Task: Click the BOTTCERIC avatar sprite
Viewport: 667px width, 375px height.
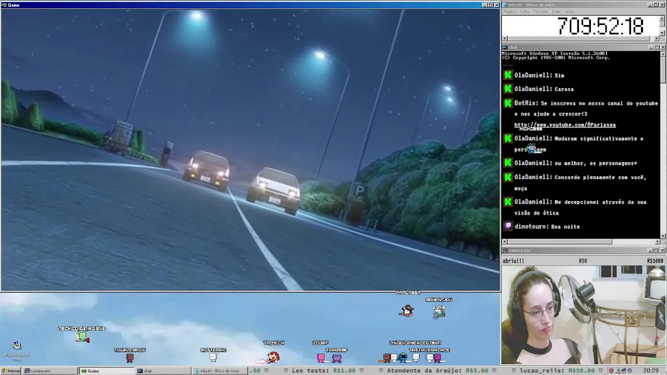Action: click(213, 357)
